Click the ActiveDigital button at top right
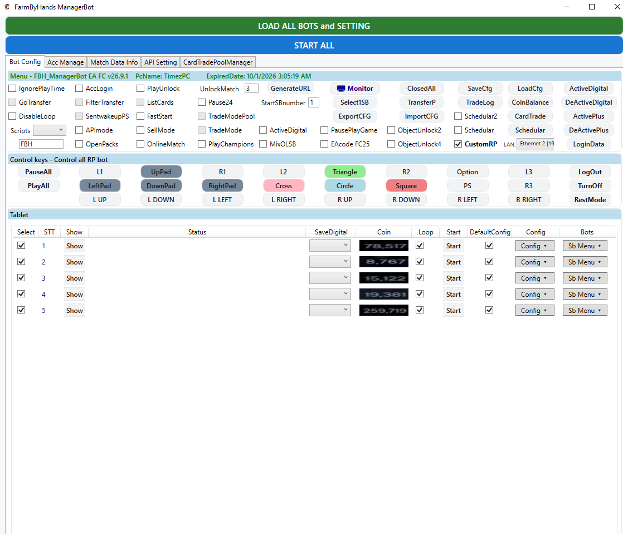Image resolution: width=623 pixels, height=534 pixels. 588,89
